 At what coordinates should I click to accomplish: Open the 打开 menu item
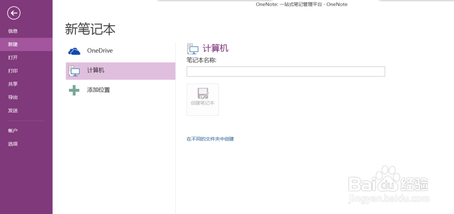pos(13,58)
